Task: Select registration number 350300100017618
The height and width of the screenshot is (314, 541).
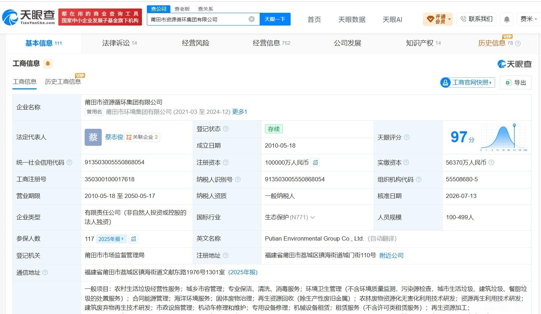Action: pos(110,179)
